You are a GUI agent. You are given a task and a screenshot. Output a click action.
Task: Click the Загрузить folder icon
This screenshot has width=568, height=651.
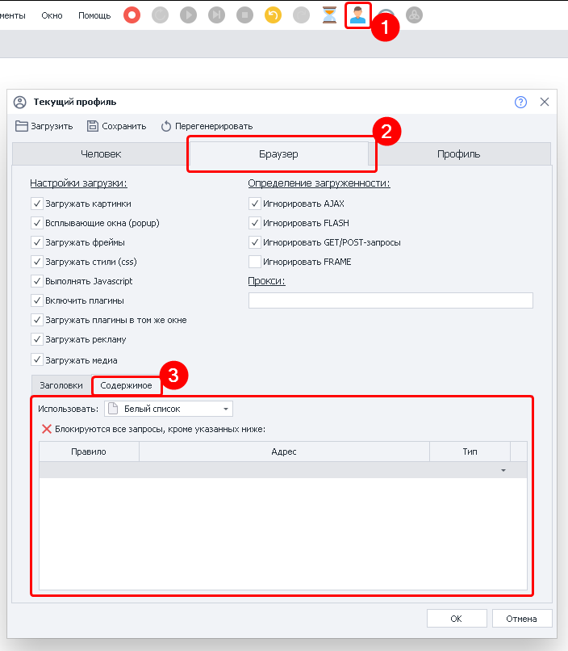22,126
